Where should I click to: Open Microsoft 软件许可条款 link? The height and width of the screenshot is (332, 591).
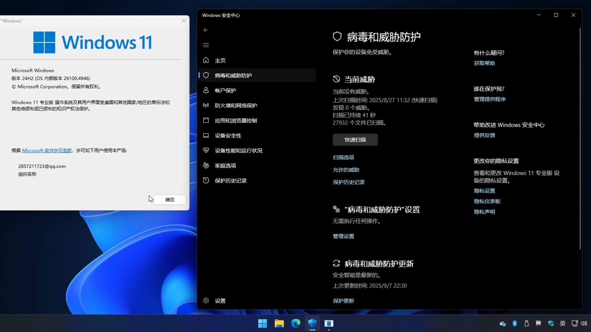[x=47, y=151]
